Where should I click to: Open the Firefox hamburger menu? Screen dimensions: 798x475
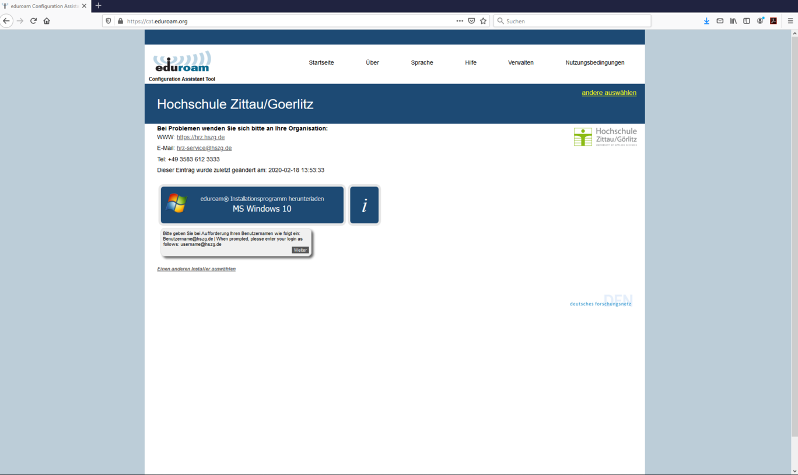[x=790, y=21]
